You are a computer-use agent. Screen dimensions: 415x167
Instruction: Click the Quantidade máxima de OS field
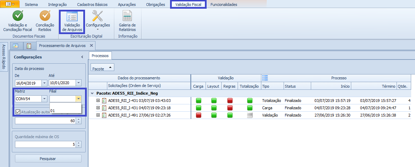point(46,144)
